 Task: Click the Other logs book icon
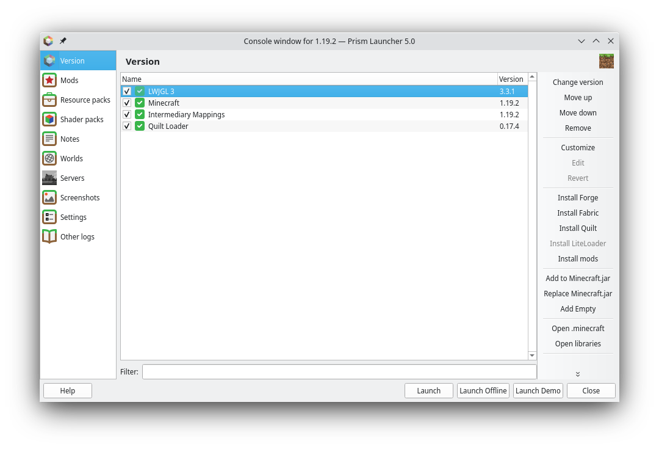coord(49,236)
